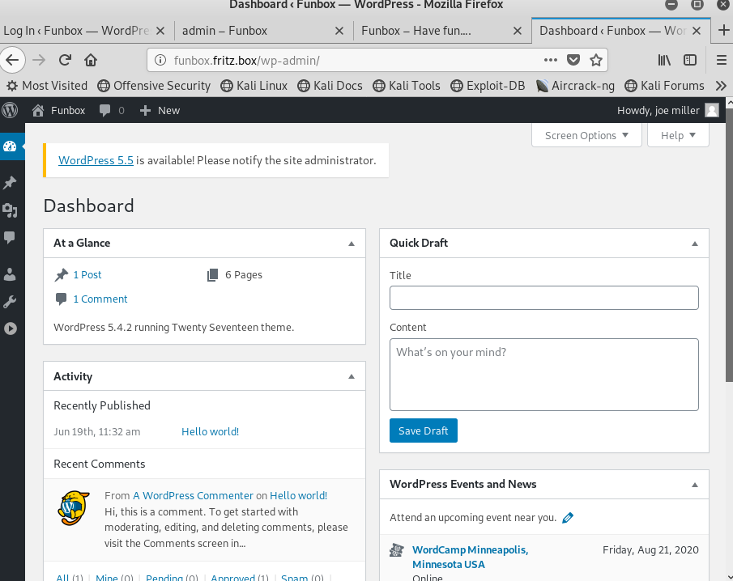Image resolution: width=733 pixels, height=581 pixels.
Task: Expand the Help panel
Action: tap(678, 135)
